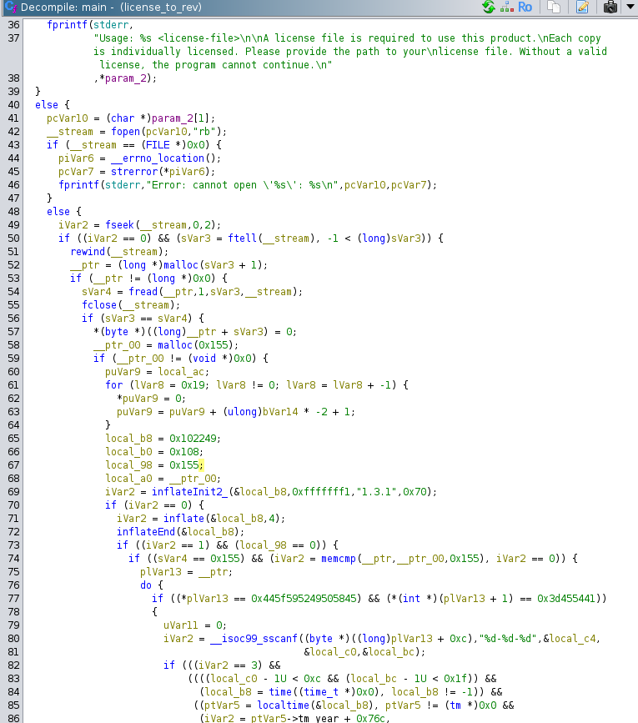This screenshot has width=638, height=723.
Task: Open the decompiler toolbar dropdown arrow
Action: click(630, 8)
